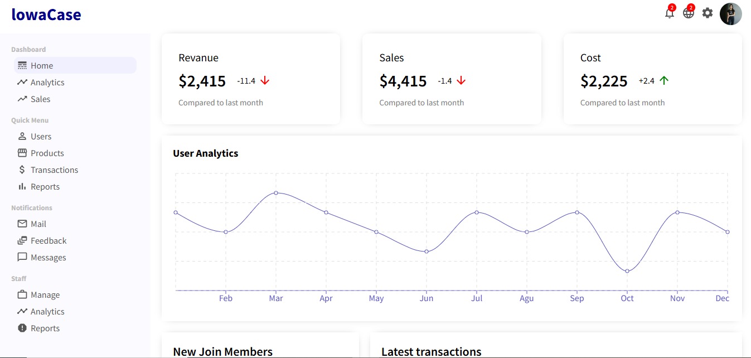The width and height of the screenshot is (751, 358).
Task: Click the Transactions dollar sign icon
Action: click(x=22, y=170)
